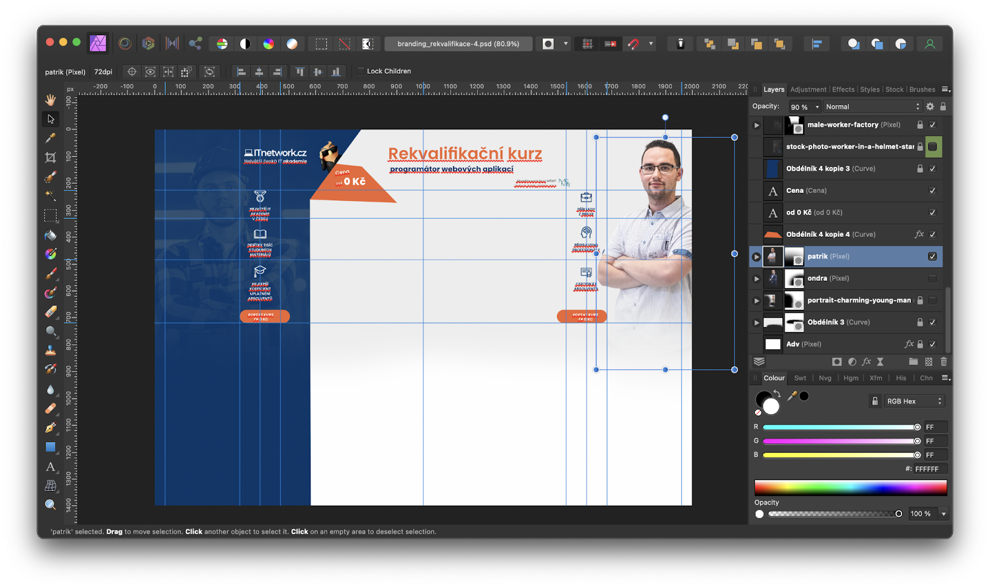The width and height of the screenshot is (990, 588).
Task: Choose the Artistic Text tool
Action: coord(51,467)
